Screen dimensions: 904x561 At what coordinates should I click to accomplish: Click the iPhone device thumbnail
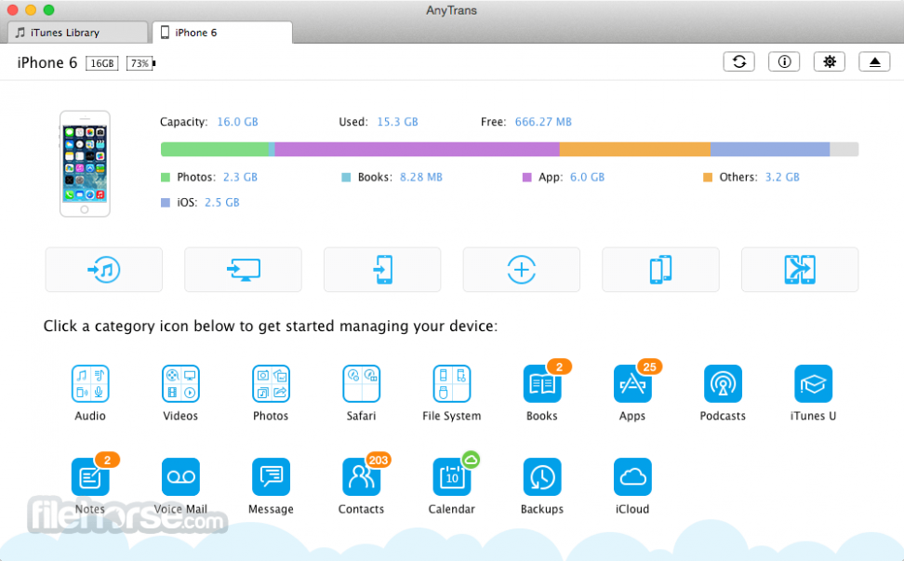click(85, 164)
